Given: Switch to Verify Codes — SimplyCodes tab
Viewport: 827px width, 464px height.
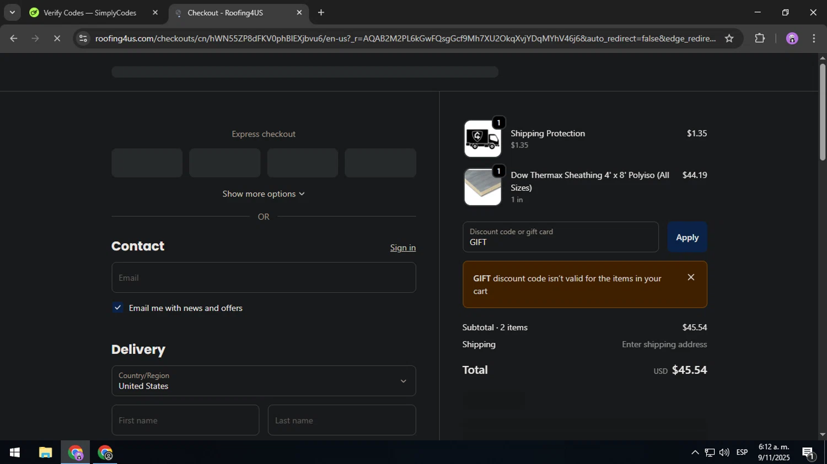Looking at the screenshot, I should coord(89,13).
